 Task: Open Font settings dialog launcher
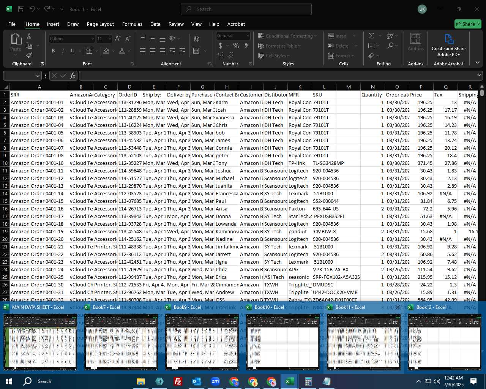pos(132,64)
